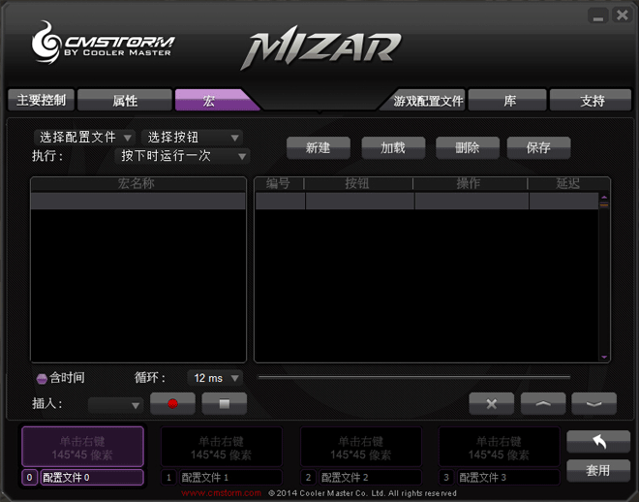
Task: Click the 配置文件 1 name field
Action: tap(230, 478)
